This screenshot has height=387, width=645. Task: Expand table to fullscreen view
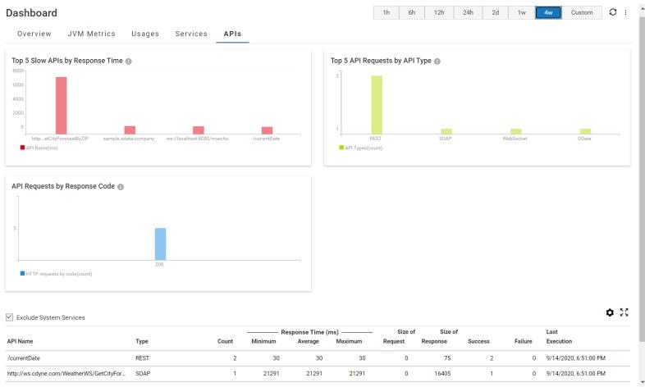point(624,312)
